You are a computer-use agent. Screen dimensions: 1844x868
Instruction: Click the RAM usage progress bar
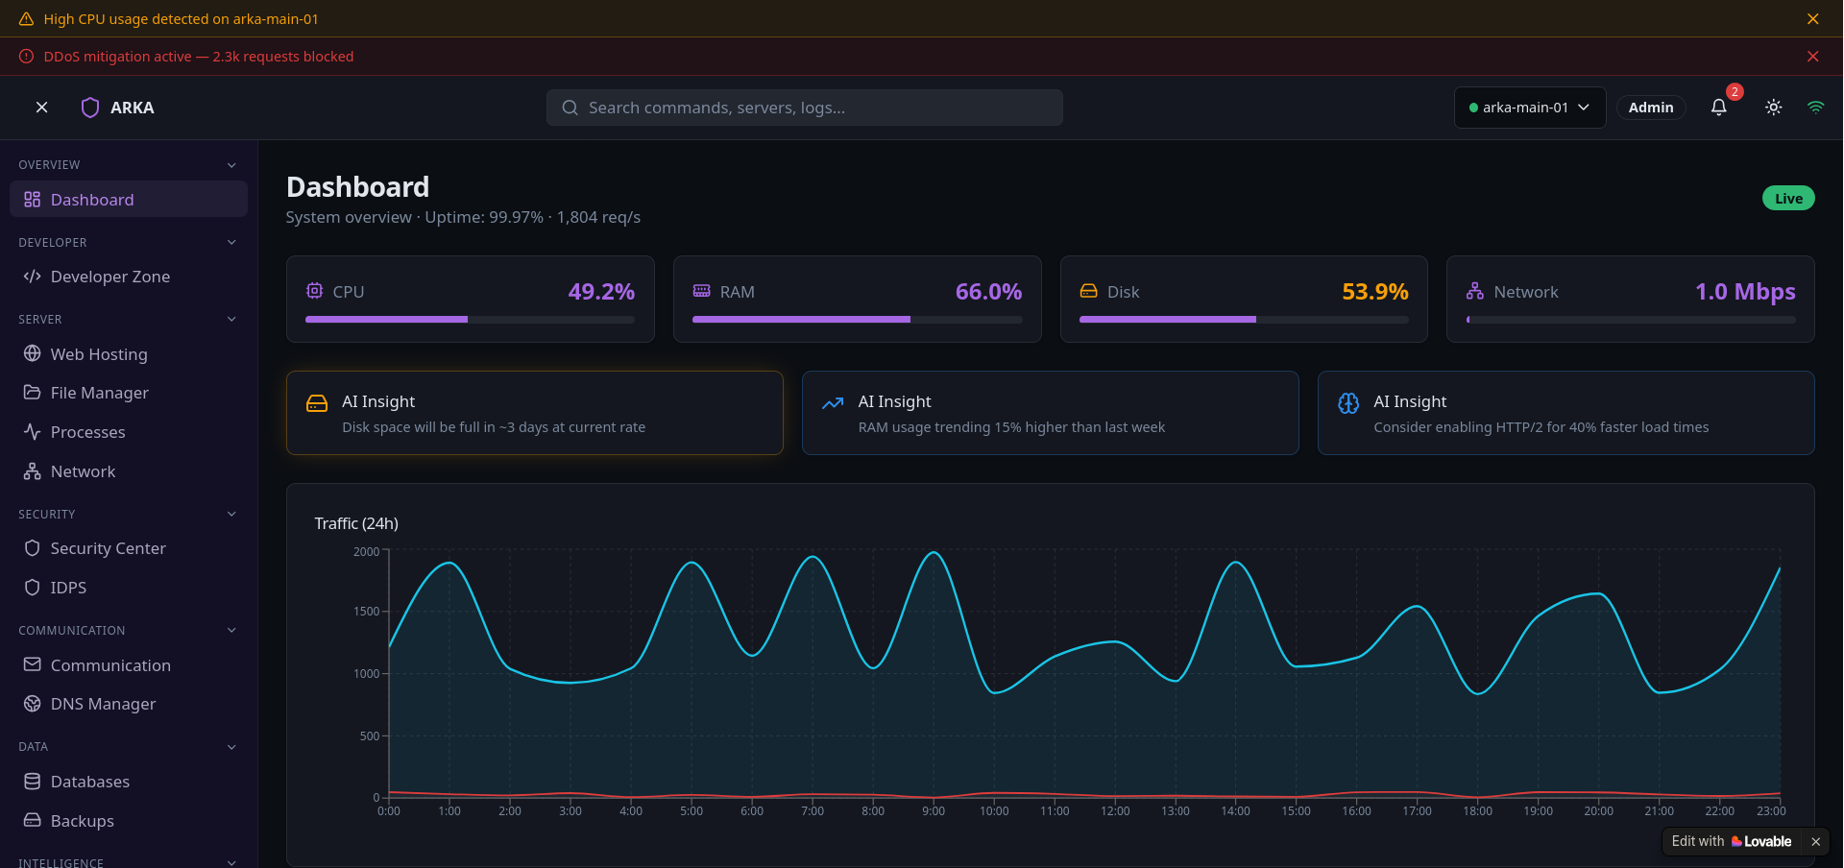pos(857,320)
